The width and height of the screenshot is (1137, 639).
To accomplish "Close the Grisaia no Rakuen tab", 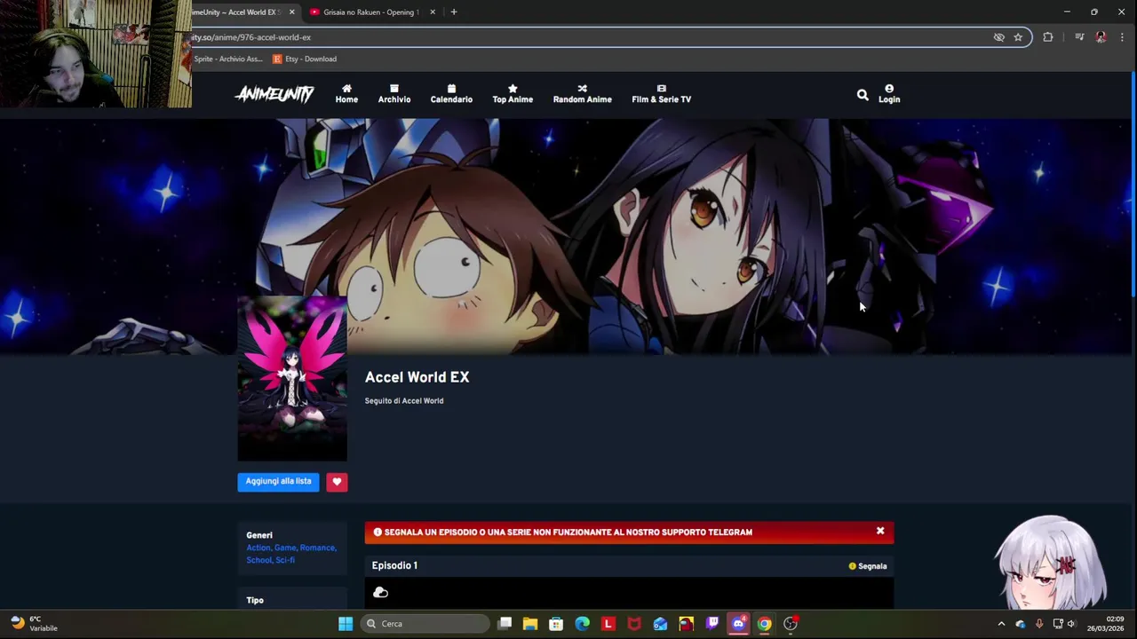I will click(433, 12).
